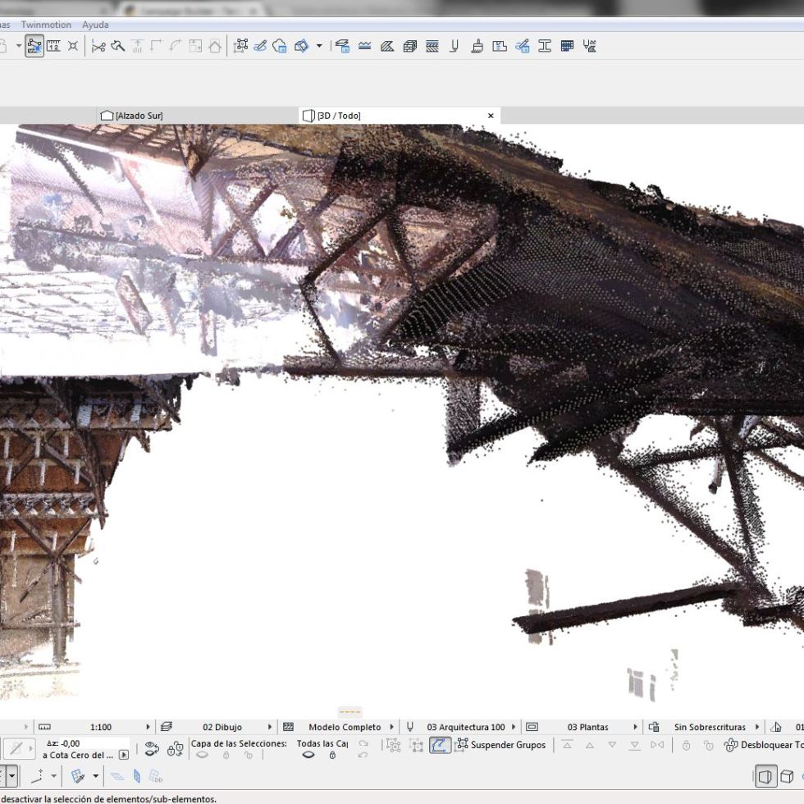Click Desbloquear button in bottom toolbar
The image size is (804, 804).
click(763, 745)
